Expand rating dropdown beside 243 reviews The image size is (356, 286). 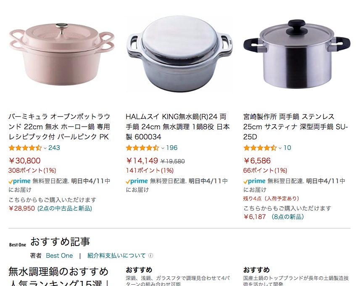[45, 148]
